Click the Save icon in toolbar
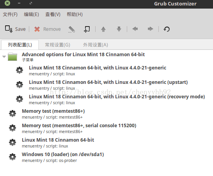This screenshot has height=176, width=213. click(9, 29)
